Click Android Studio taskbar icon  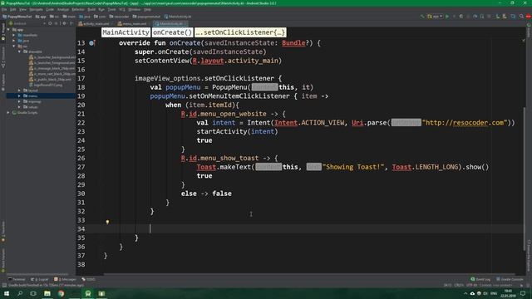(x=88, y=293)
